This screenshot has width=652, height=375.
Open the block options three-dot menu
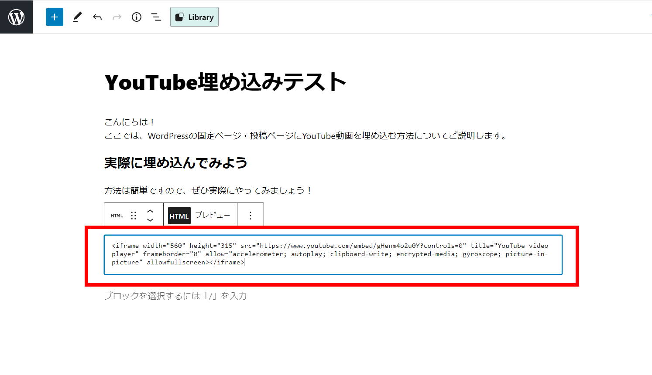pos(250,216)
